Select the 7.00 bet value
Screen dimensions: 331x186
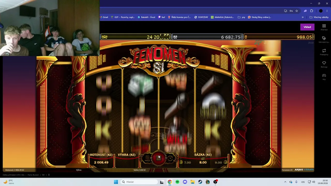coord(187,162)
